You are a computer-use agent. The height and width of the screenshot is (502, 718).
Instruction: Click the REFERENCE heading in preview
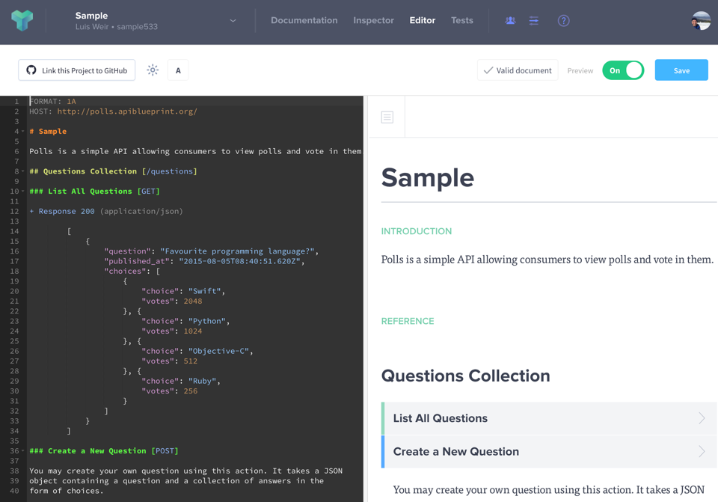click(408, 321)
